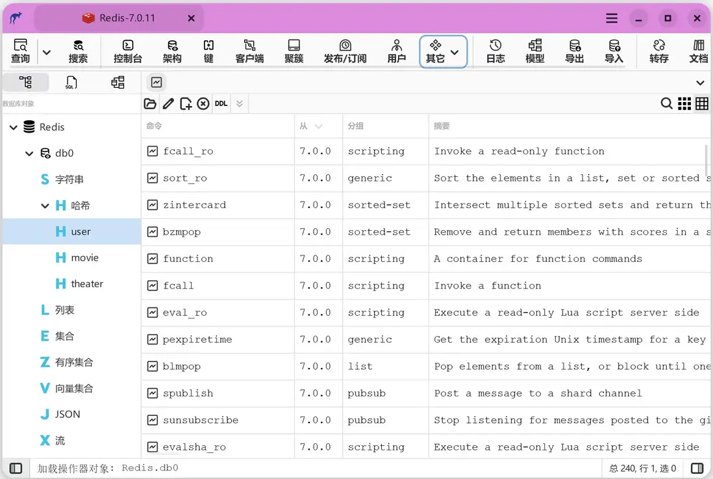Click the circled X delete icon
Image resolution: width=713 pixels, height=479 pixels.
point(203,104)
